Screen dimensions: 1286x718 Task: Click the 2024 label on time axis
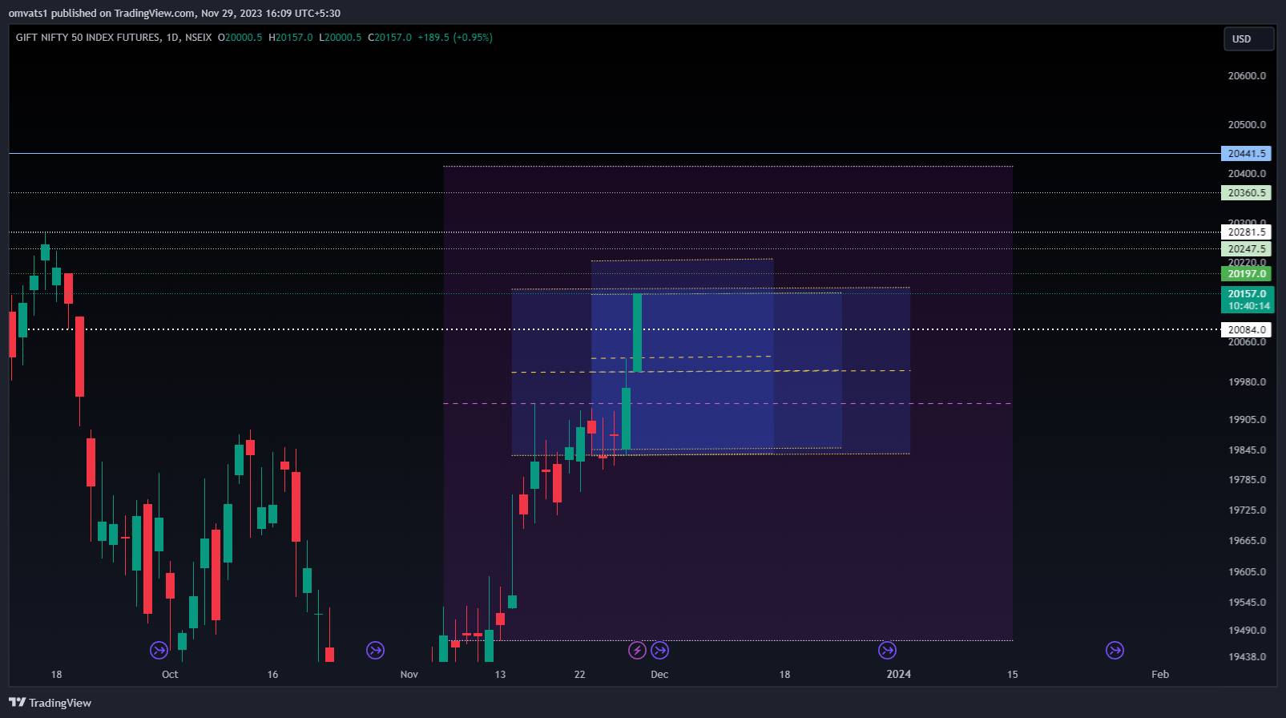click(x=899, y=675)
